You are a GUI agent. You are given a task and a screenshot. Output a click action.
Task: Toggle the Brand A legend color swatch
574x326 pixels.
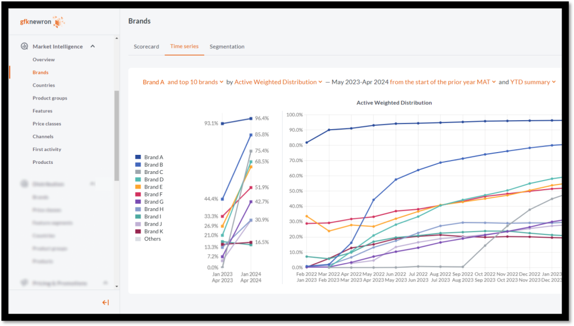click(138, 157)
